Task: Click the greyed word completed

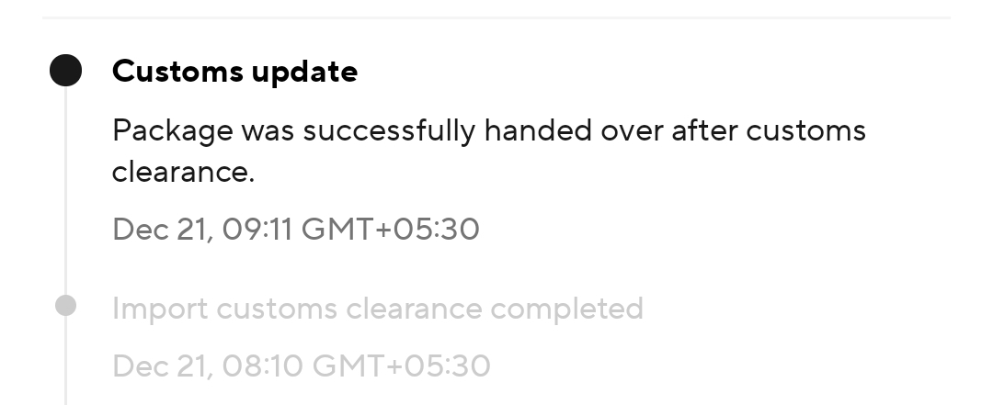Action: [566, 309]
